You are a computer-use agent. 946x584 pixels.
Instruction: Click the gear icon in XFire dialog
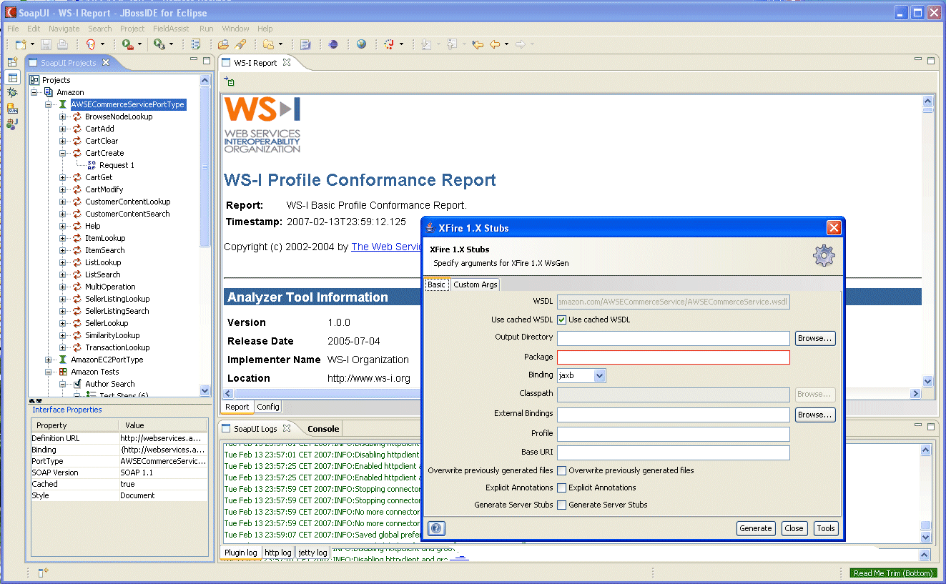pos(824,255)
